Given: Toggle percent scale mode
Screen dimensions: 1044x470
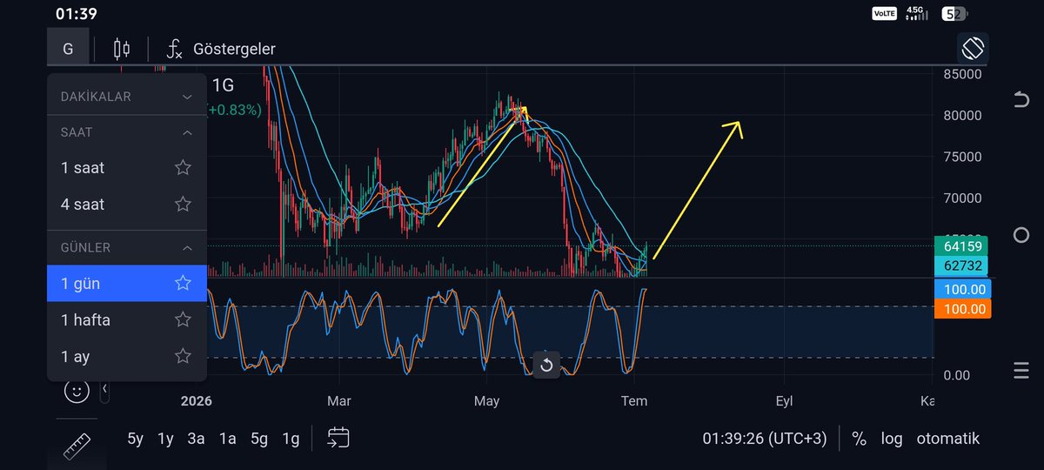Looking at the screenshot, I should (x=860, y=439).
